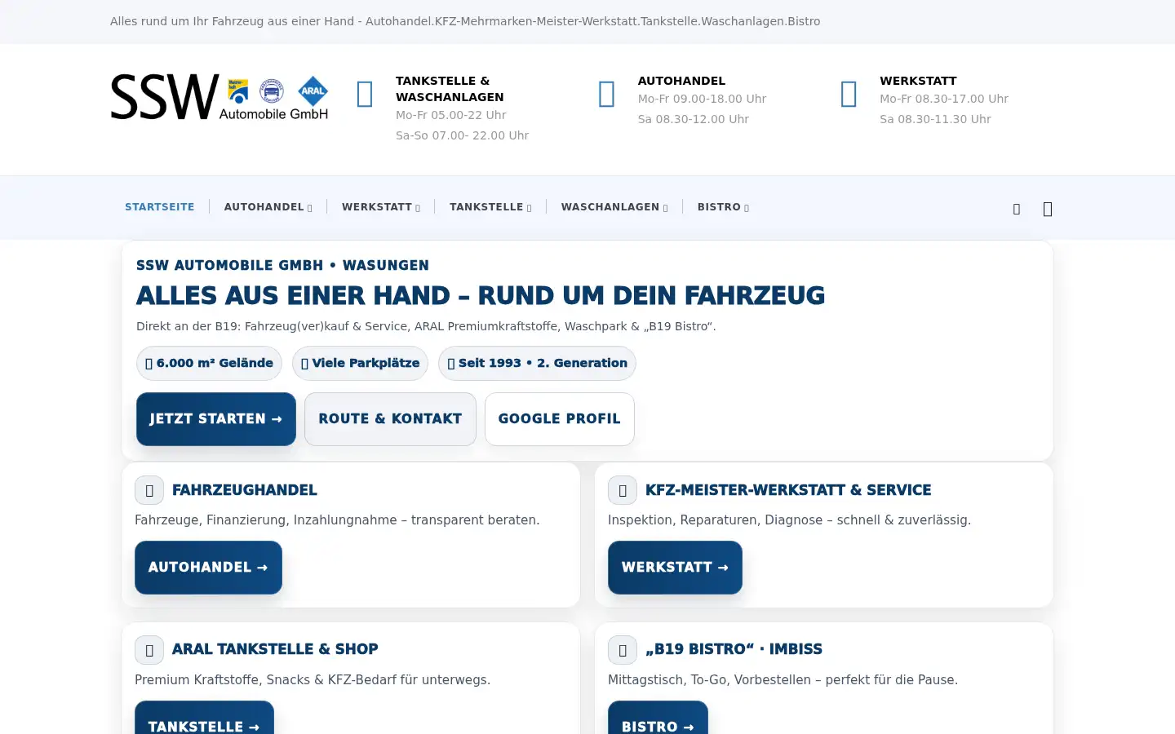Viewport: 1175px width, 734px height.
Task: Click 'Direkt an der B19' description text
Action: tap(426, 326)
